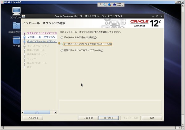Open the IME help question mark icon
This screenshot has width=185, height=130.
(114, 5)
